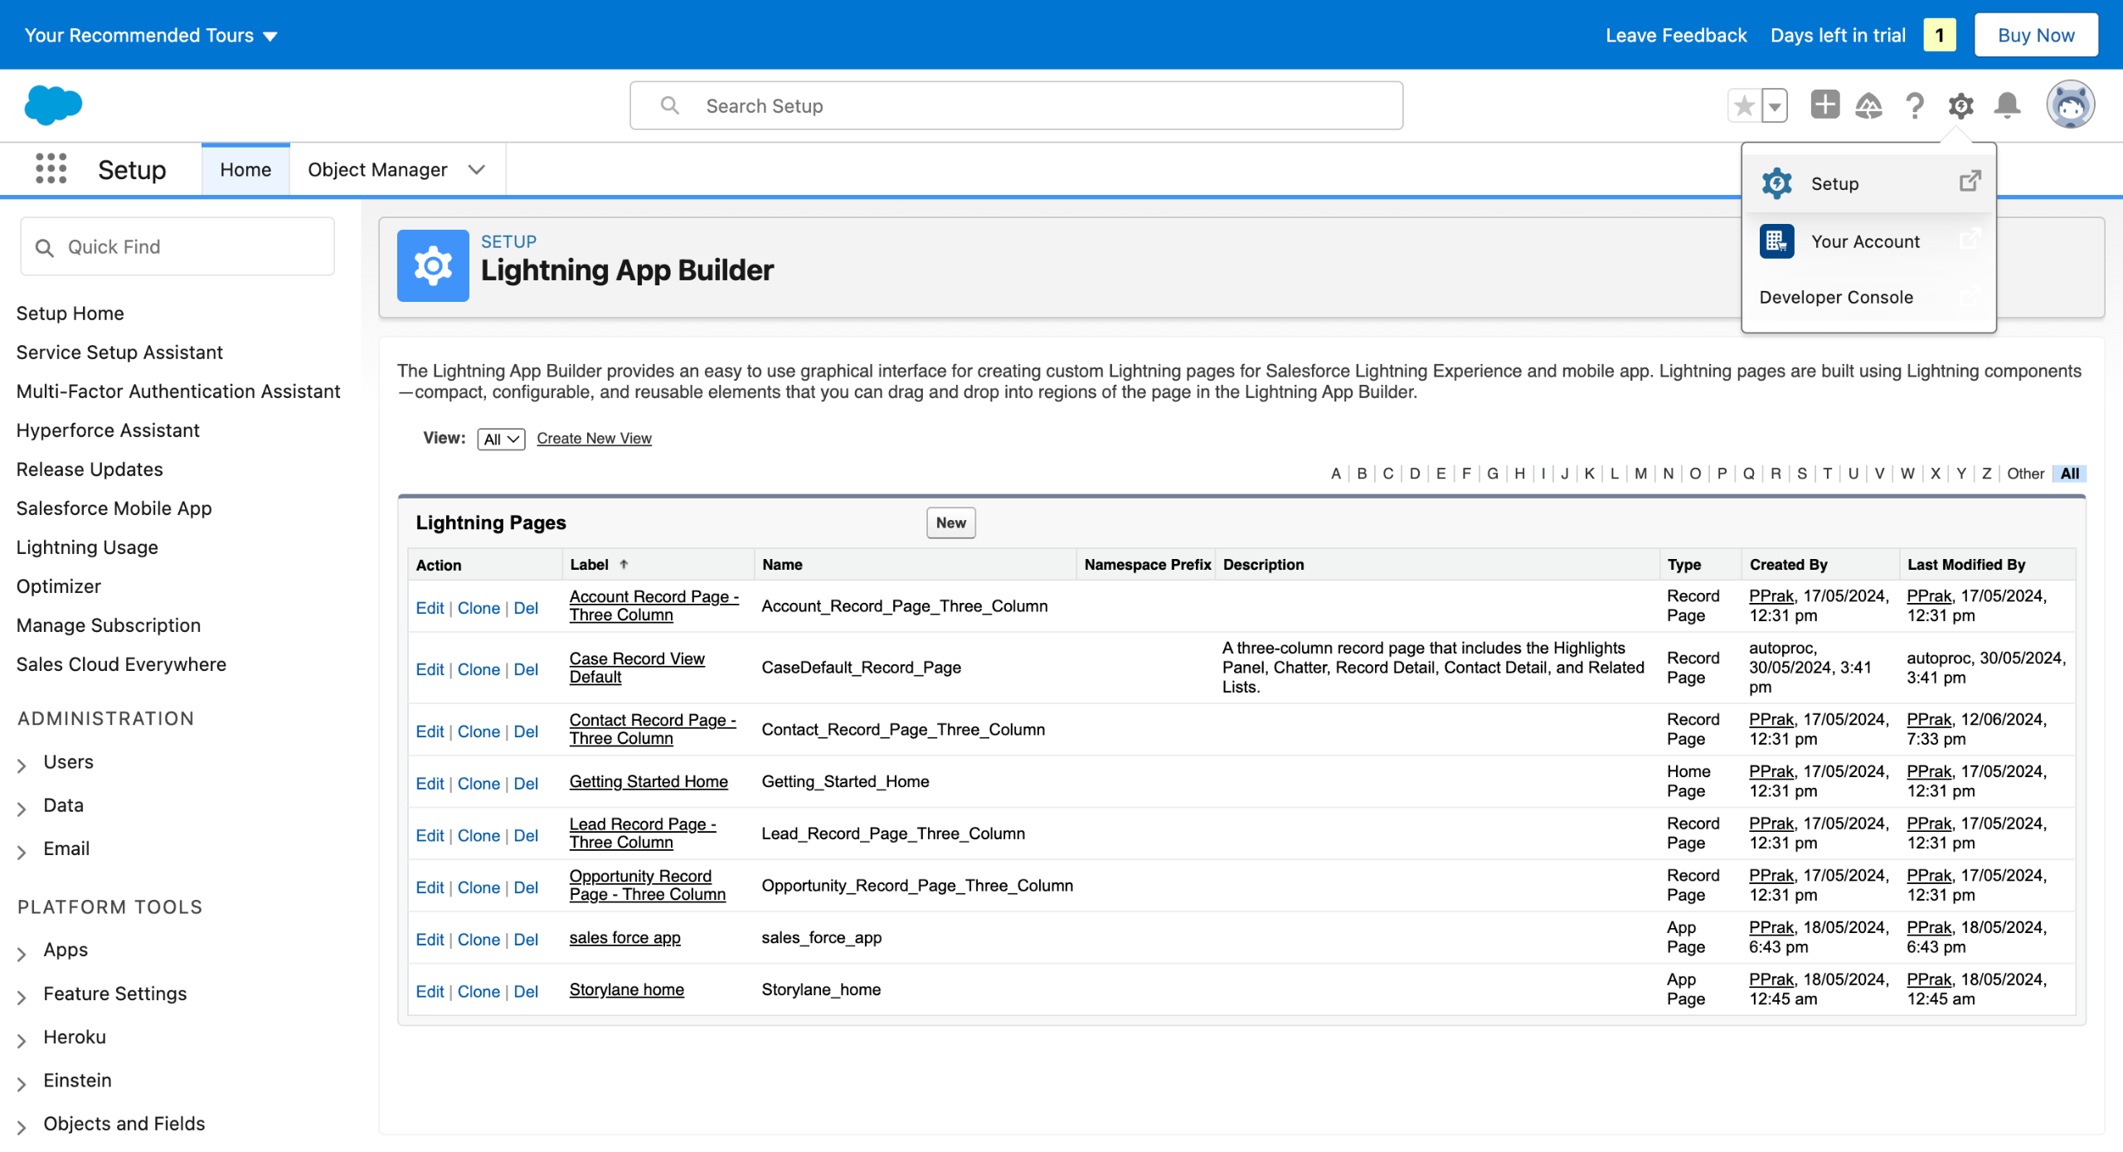Open the favorites list dropdown arrow
Screen dimensions: 2123x1152
tap(1774, 105)
